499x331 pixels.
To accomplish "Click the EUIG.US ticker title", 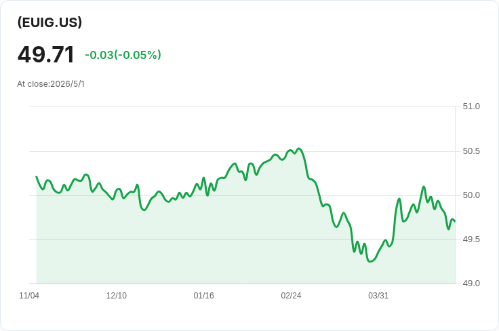I will [x=49, y=22].
